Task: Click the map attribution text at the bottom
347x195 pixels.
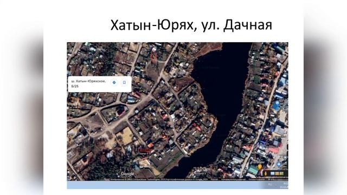Action: (x=199, y=179)
